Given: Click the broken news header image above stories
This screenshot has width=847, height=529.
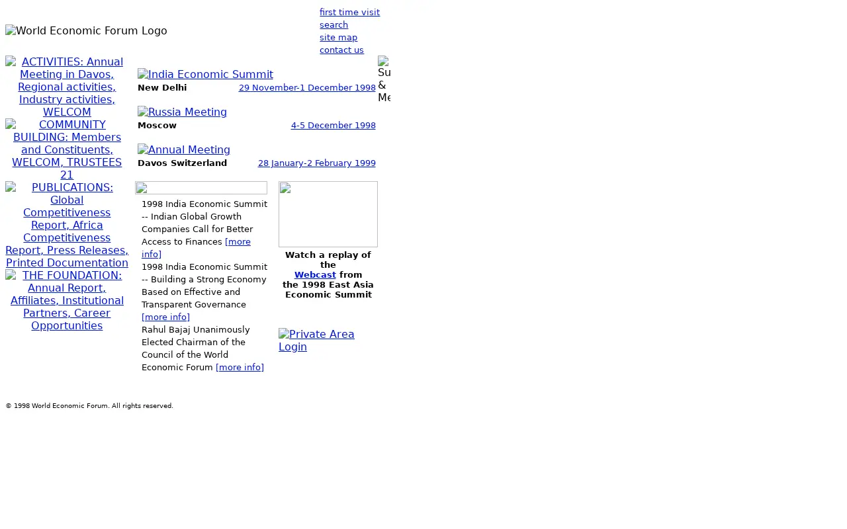Looking at the screenshot, I should 201,188.
